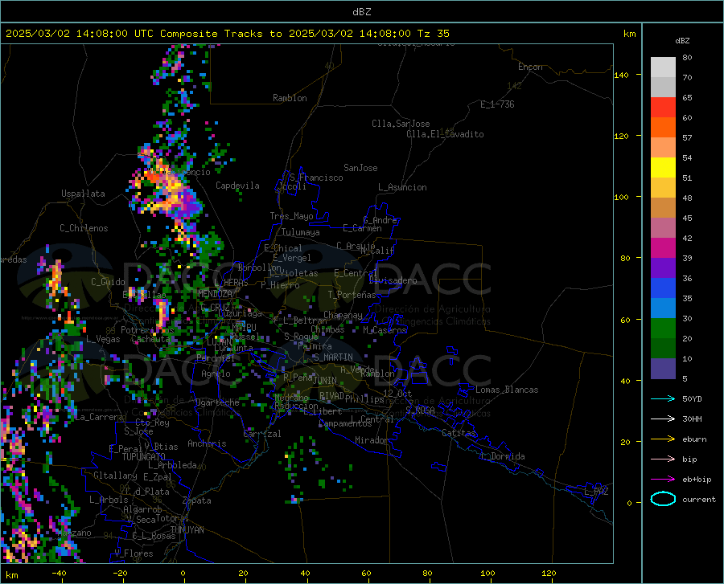724x584 pixels.
Task: Click the small echo cell south of Mirador
Action: [x=294, y=499]
